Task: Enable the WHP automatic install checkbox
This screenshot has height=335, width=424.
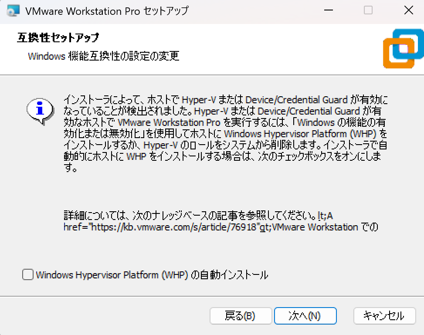Action: (x=28, y=274)
